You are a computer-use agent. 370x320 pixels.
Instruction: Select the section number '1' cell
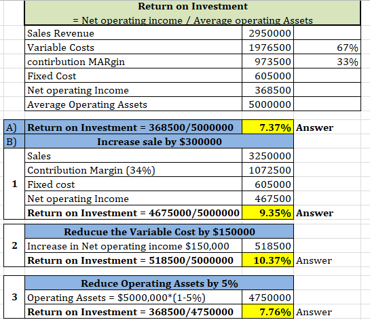coord(14,184)
